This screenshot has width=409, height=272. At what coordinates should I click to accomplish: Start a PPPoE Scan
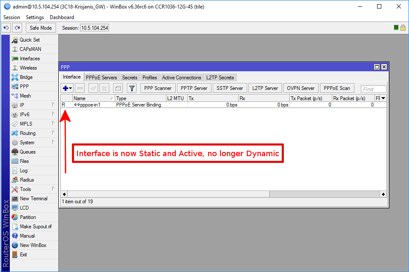coord(337,88)
